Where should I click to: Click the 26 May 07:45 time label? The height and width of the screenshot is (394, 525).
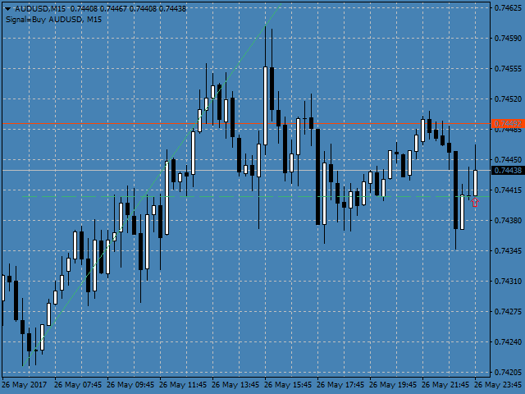78,384
